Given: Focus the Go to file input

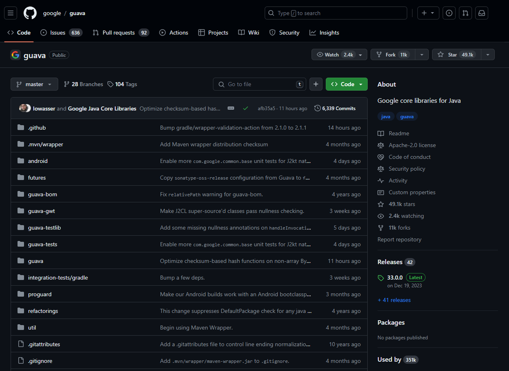Looking at the screenshot, I should click(x=260, y=84).
